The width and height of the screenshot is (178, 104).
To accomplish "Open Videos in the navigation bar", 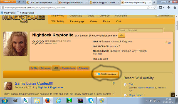I will [93, 21].
